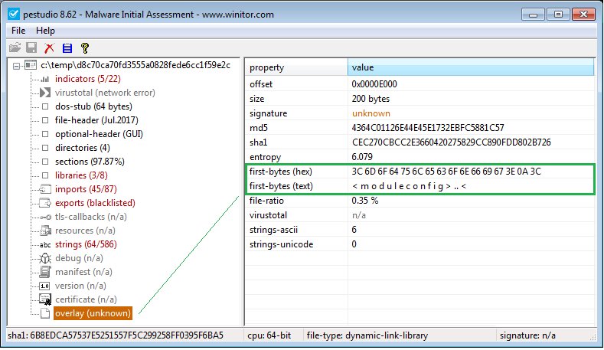Select sections (97.87%) node
The width and height of the screenshot is (604, 350).
pyautogui.click(x=90, y=162)
